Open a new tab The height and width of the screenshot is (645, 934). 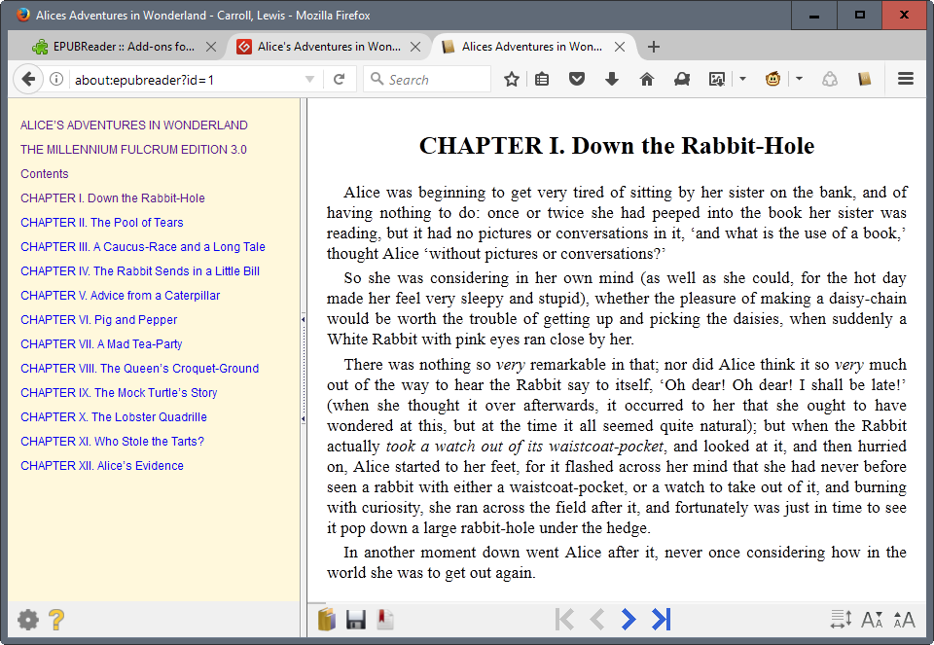(x=654, y=47)
